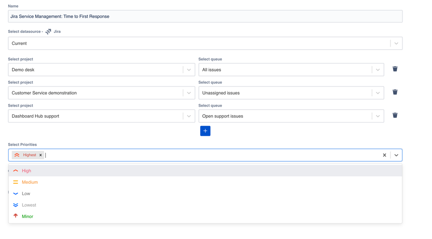The width and height of the screenshot is (432, 239).
Task: Open the Current datasource dropdown
Action: click(x=205, y=44)
